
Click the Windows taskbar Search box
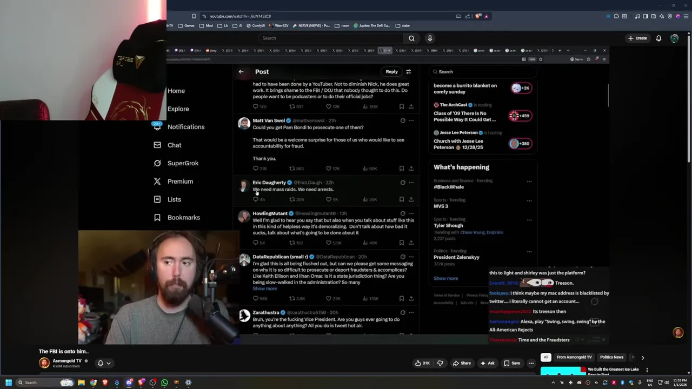pos(44,383)
